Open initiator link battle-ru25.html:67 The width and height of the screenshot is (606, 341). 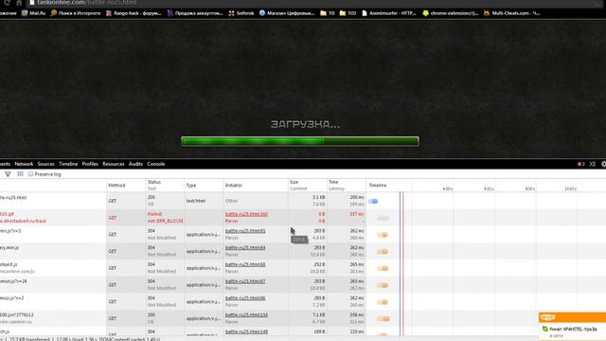coord(245,281)
